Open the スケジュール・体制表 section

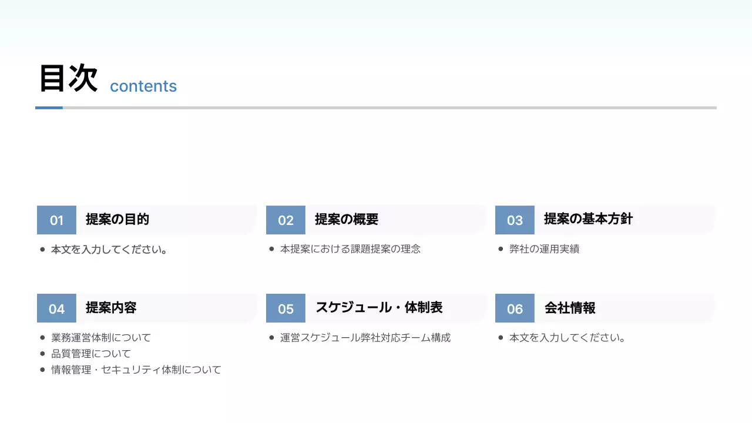tap(380, 308)
